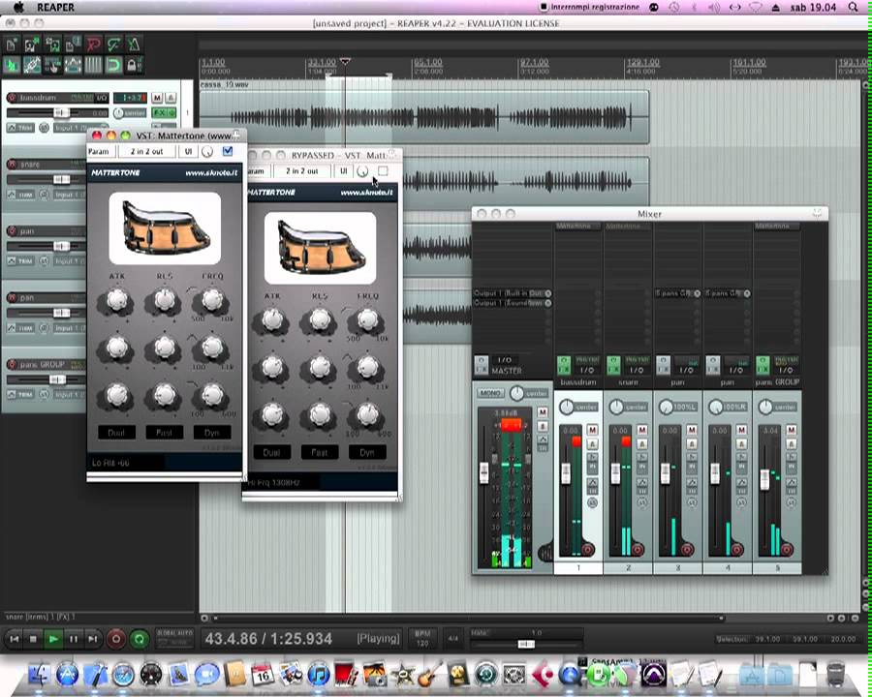Toggle snap magnet toolbar icon

[113, 66]
